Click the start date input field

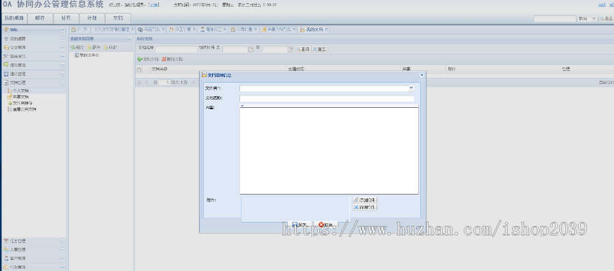pyautogui.click(x=235, y=49)
